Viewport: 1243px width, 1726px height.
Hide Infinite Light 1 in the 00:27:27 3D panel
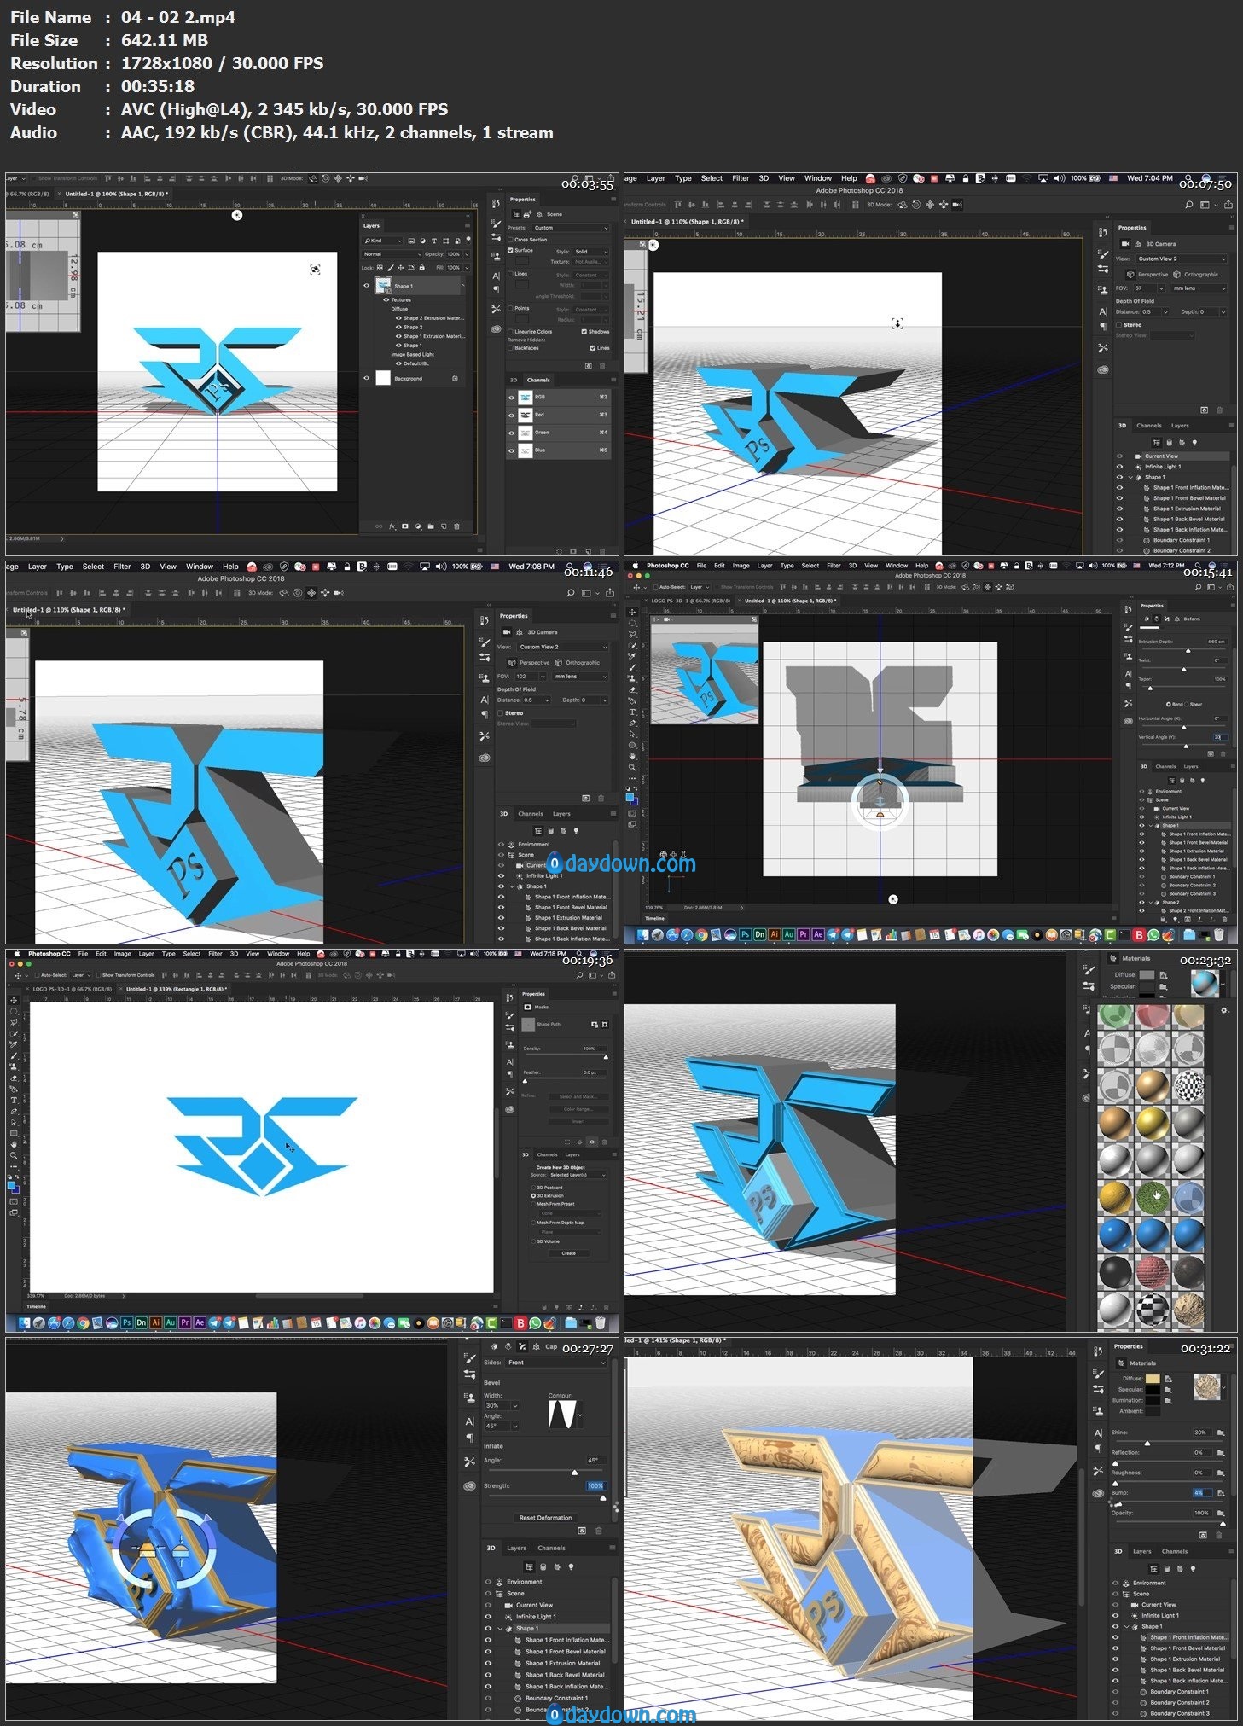[488, 1616]
